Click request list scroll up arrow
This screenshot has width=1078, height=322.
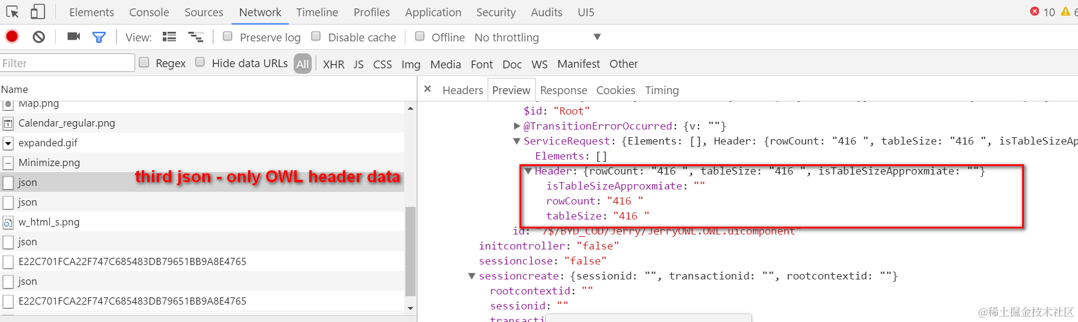point(410,109)
